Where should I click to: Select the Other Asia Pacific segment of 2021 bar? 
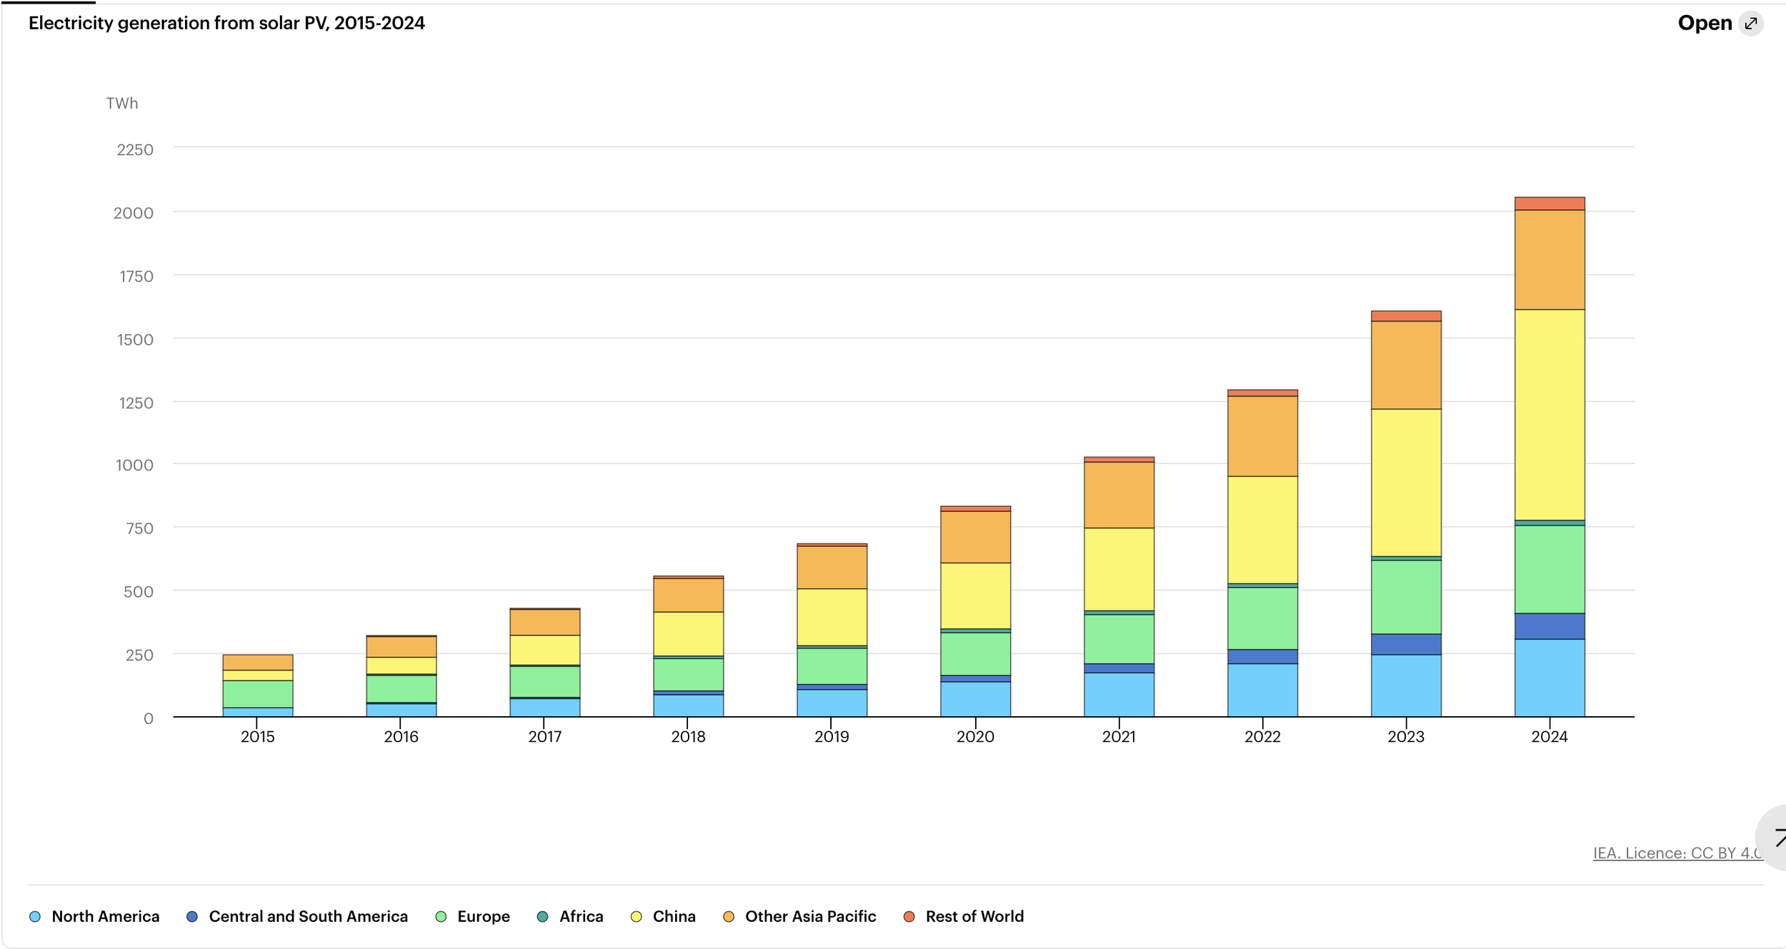(1119, 495)
